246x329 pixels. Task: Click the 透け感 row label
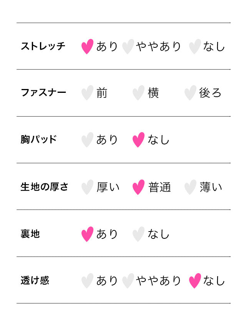[x=35, y=281]
